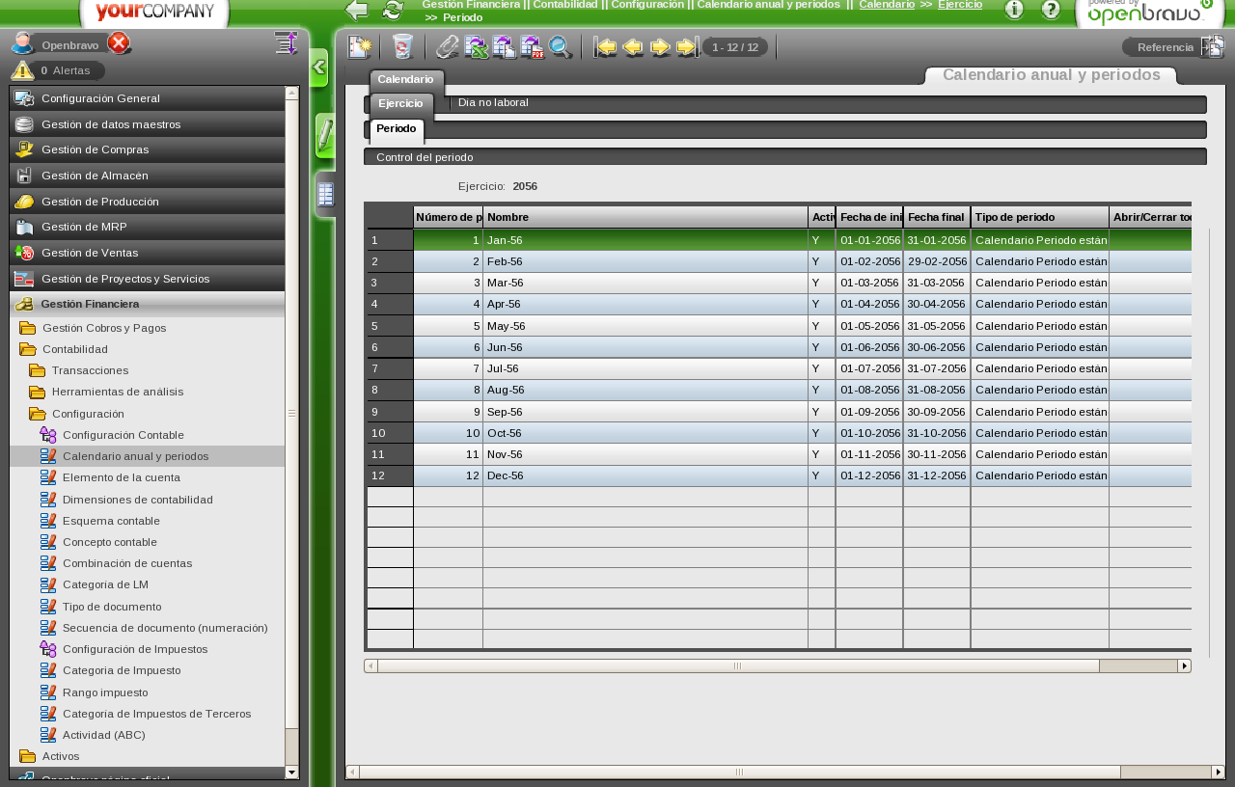Select the Dec-56 period row
The width and height of the screenshot is (1235, 787).
click(x=778, y=475)
